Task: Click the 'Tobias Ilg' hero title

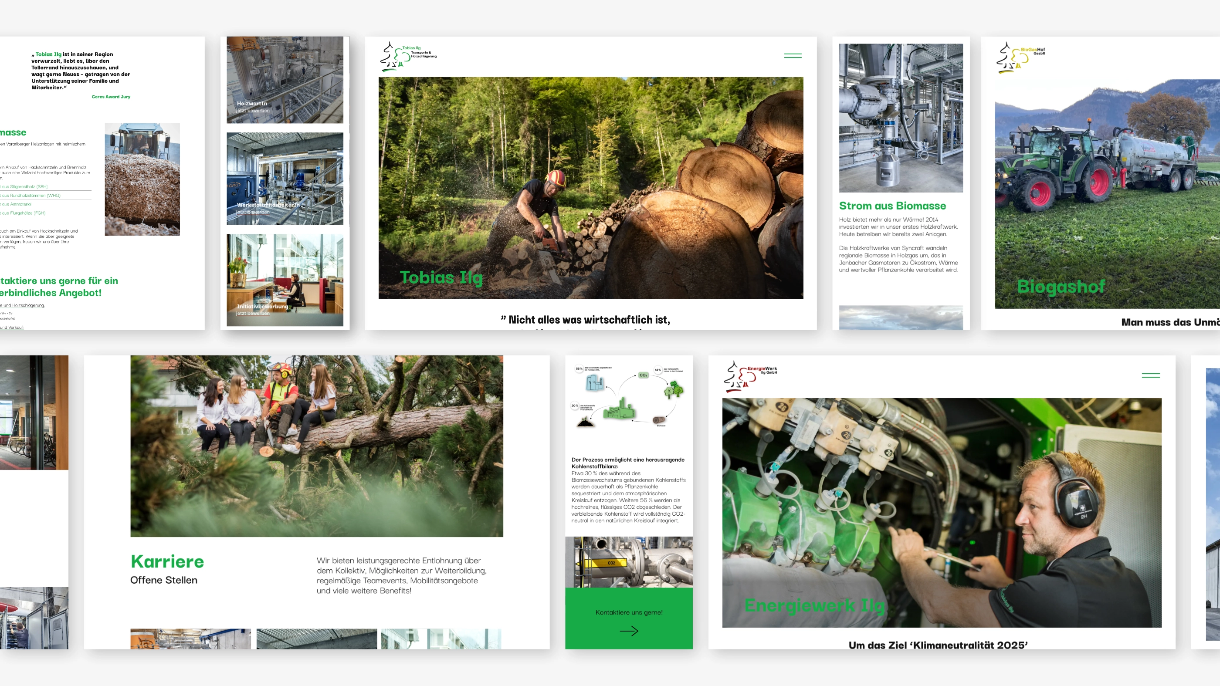Action: tap(441, 278)
